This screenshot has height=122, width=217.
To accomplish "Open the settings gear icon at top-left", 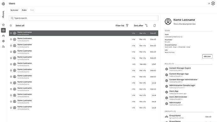I will pyautogui.click(x=3, y=4).
